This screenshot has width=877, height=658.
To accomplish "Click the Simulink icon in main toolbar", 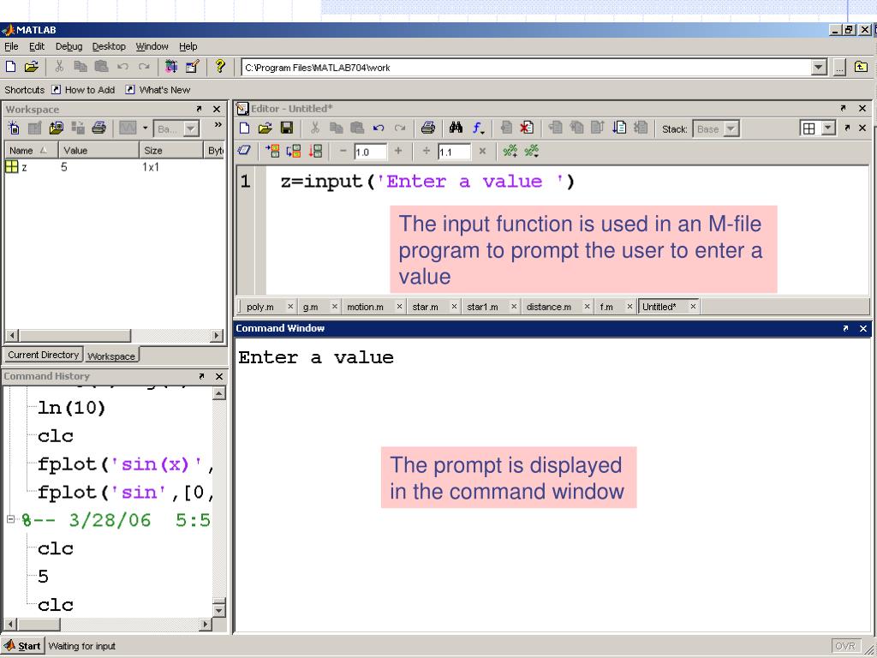I will [x=171, y=67].
